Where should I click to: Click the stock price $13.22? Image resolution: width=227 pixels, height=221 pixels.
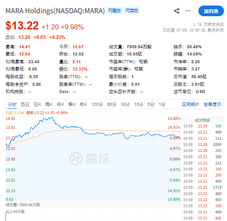click(x=22, y=26)
